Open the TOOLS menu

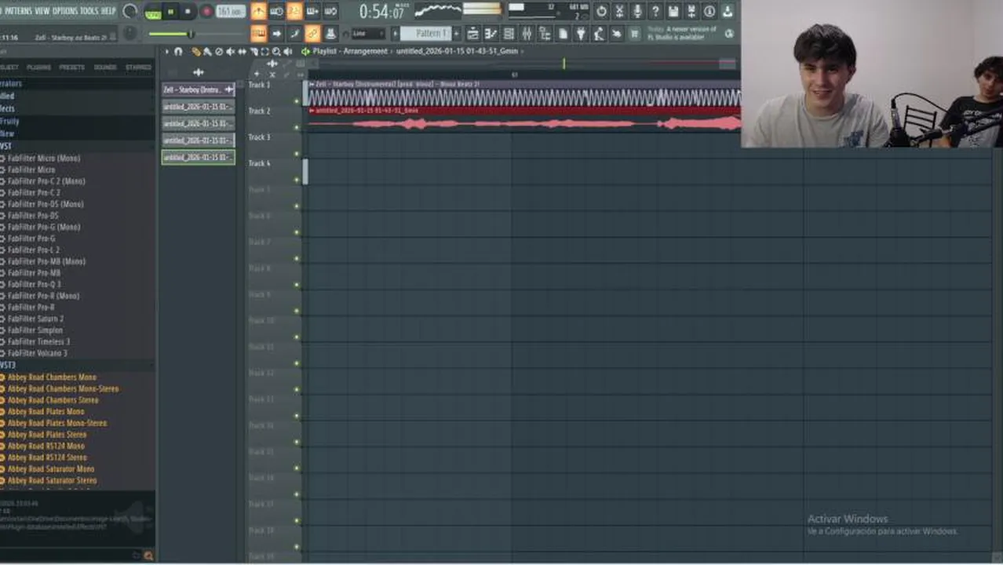tap(89, 11)
